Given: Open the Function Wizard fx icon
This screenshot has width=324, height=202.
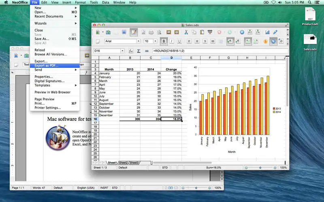Looking at the screenshot, I should tap(131, 51).
